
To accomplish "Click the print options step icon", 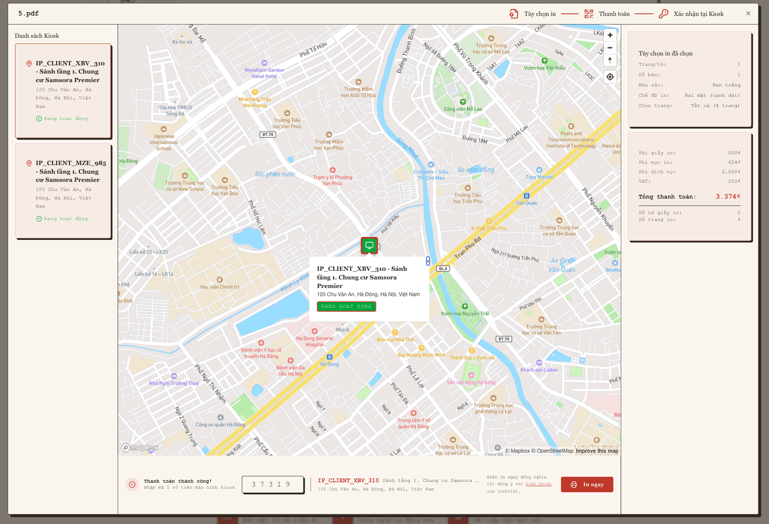I will coord(514,14).
